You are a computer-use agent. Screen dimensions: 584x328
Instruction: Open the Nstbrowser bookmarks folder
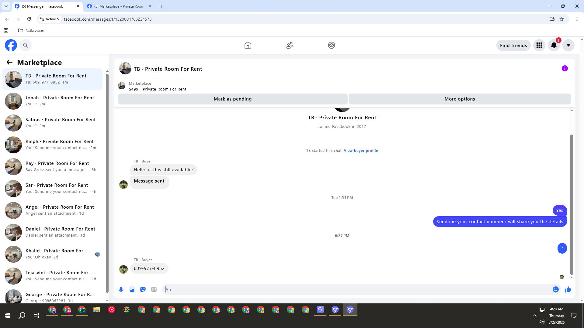31,30
